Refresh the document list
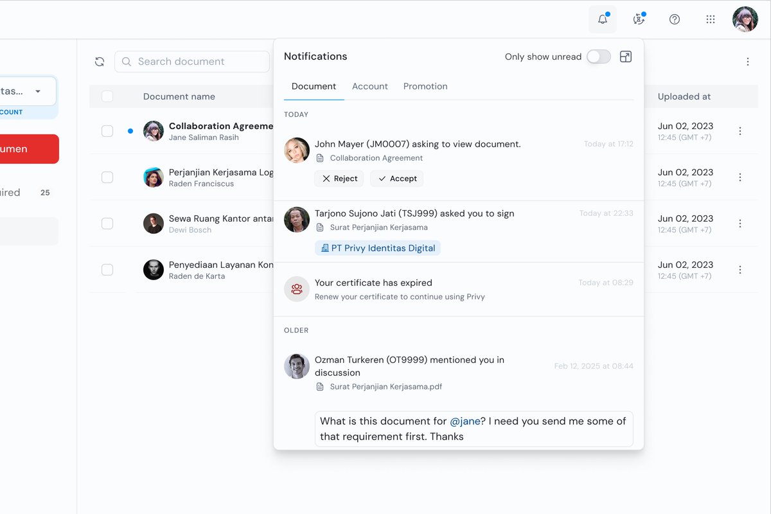 100,62
